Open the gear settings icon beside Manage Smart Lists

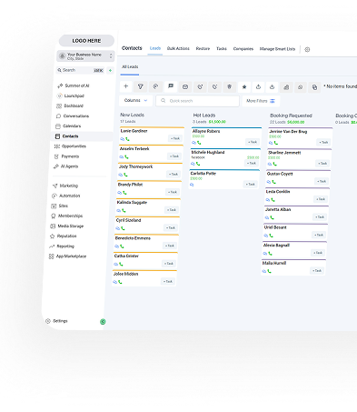click(307, 49)
